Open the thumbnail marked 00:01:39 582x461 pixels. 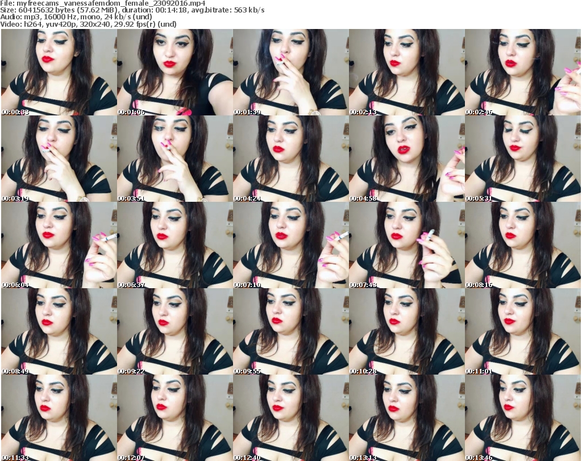tap(290, 72)
